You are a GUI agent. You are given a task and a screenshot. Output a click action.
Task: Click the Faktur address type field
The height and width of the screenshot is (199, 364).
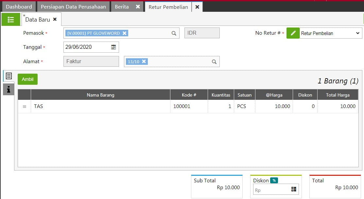pos(91,61)
